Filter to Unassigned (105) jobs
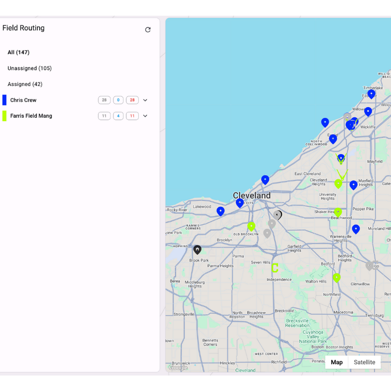The width and height of the screenshot is (391, 391). 30,68
